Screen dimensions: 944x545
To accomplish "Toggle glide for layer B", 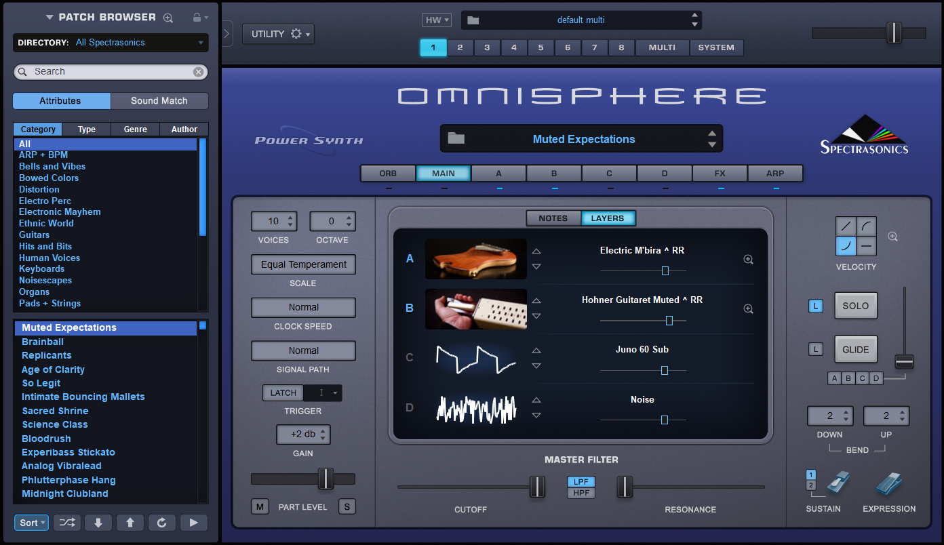I will click(848, 378).
